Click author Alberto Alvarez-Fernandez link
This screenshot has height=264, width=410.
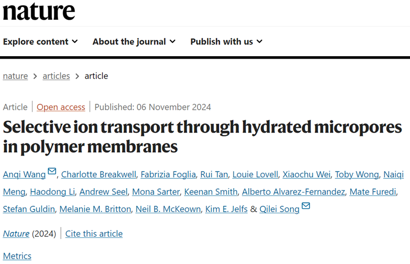(x=293, y=192)
